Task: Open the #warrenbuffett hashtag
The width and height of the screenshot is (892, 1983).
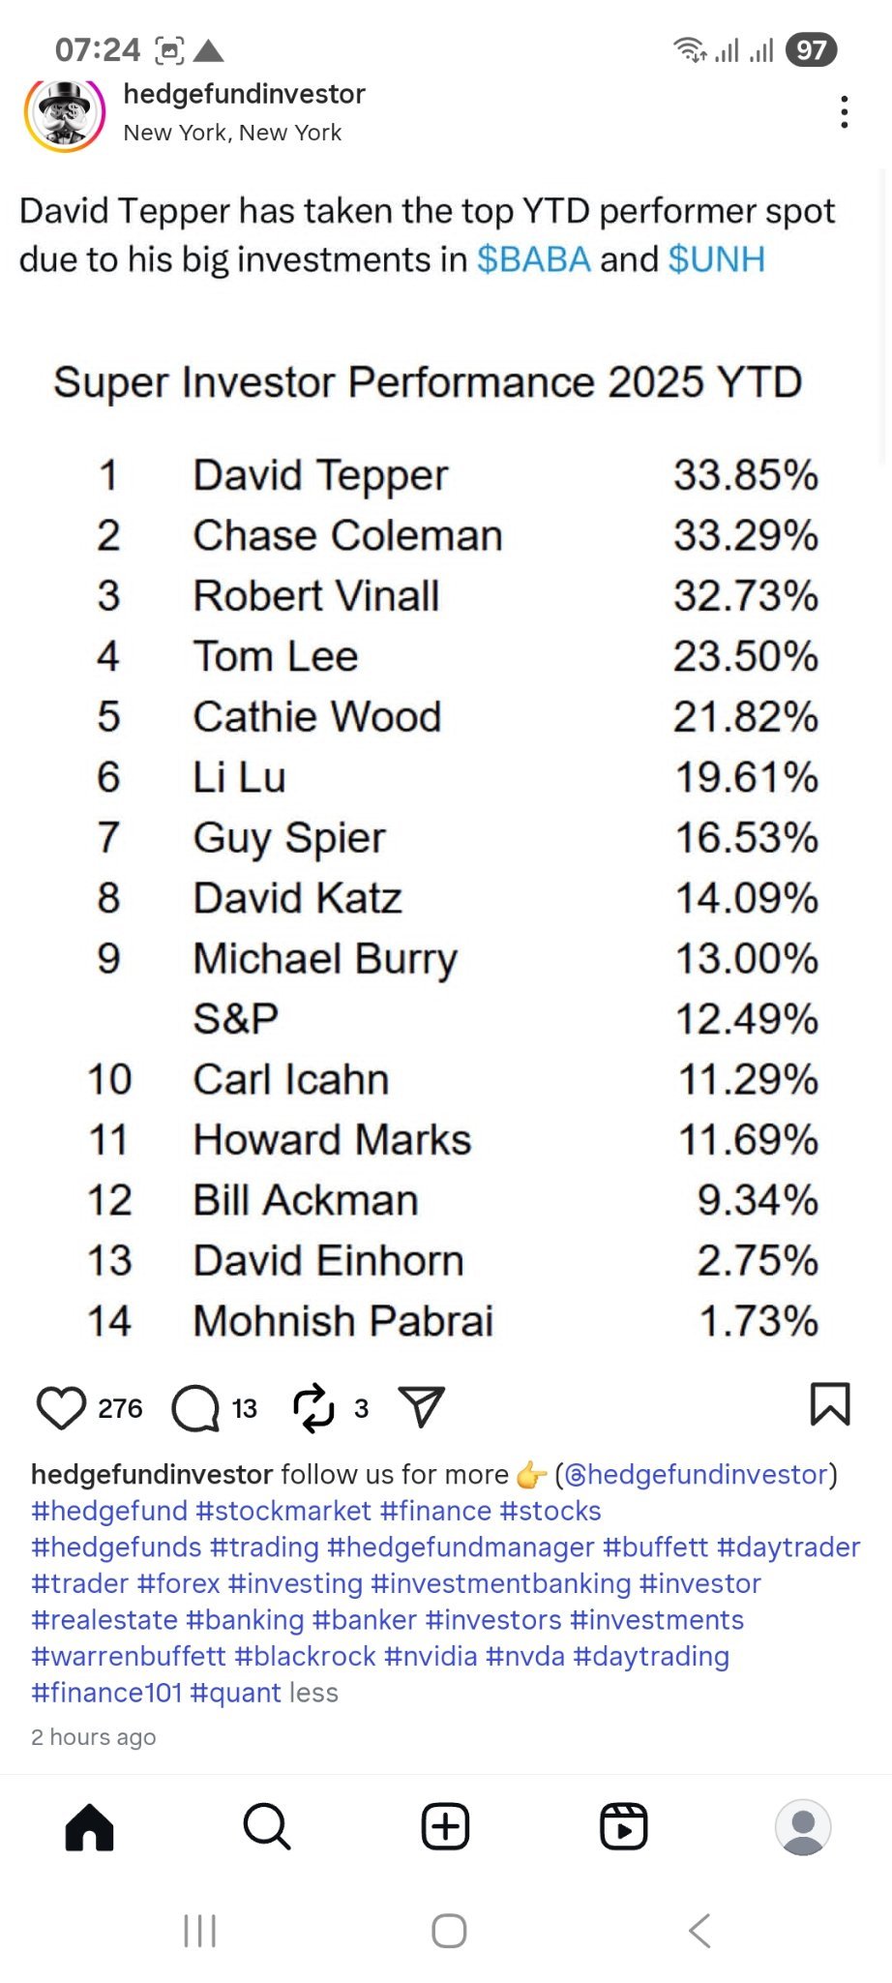Action: pos(129,1656)
